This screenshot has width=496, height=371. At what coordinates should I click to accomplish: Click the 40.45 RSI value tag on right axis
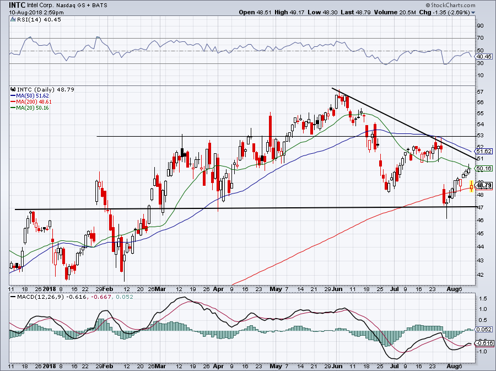[x=484, y=57]
